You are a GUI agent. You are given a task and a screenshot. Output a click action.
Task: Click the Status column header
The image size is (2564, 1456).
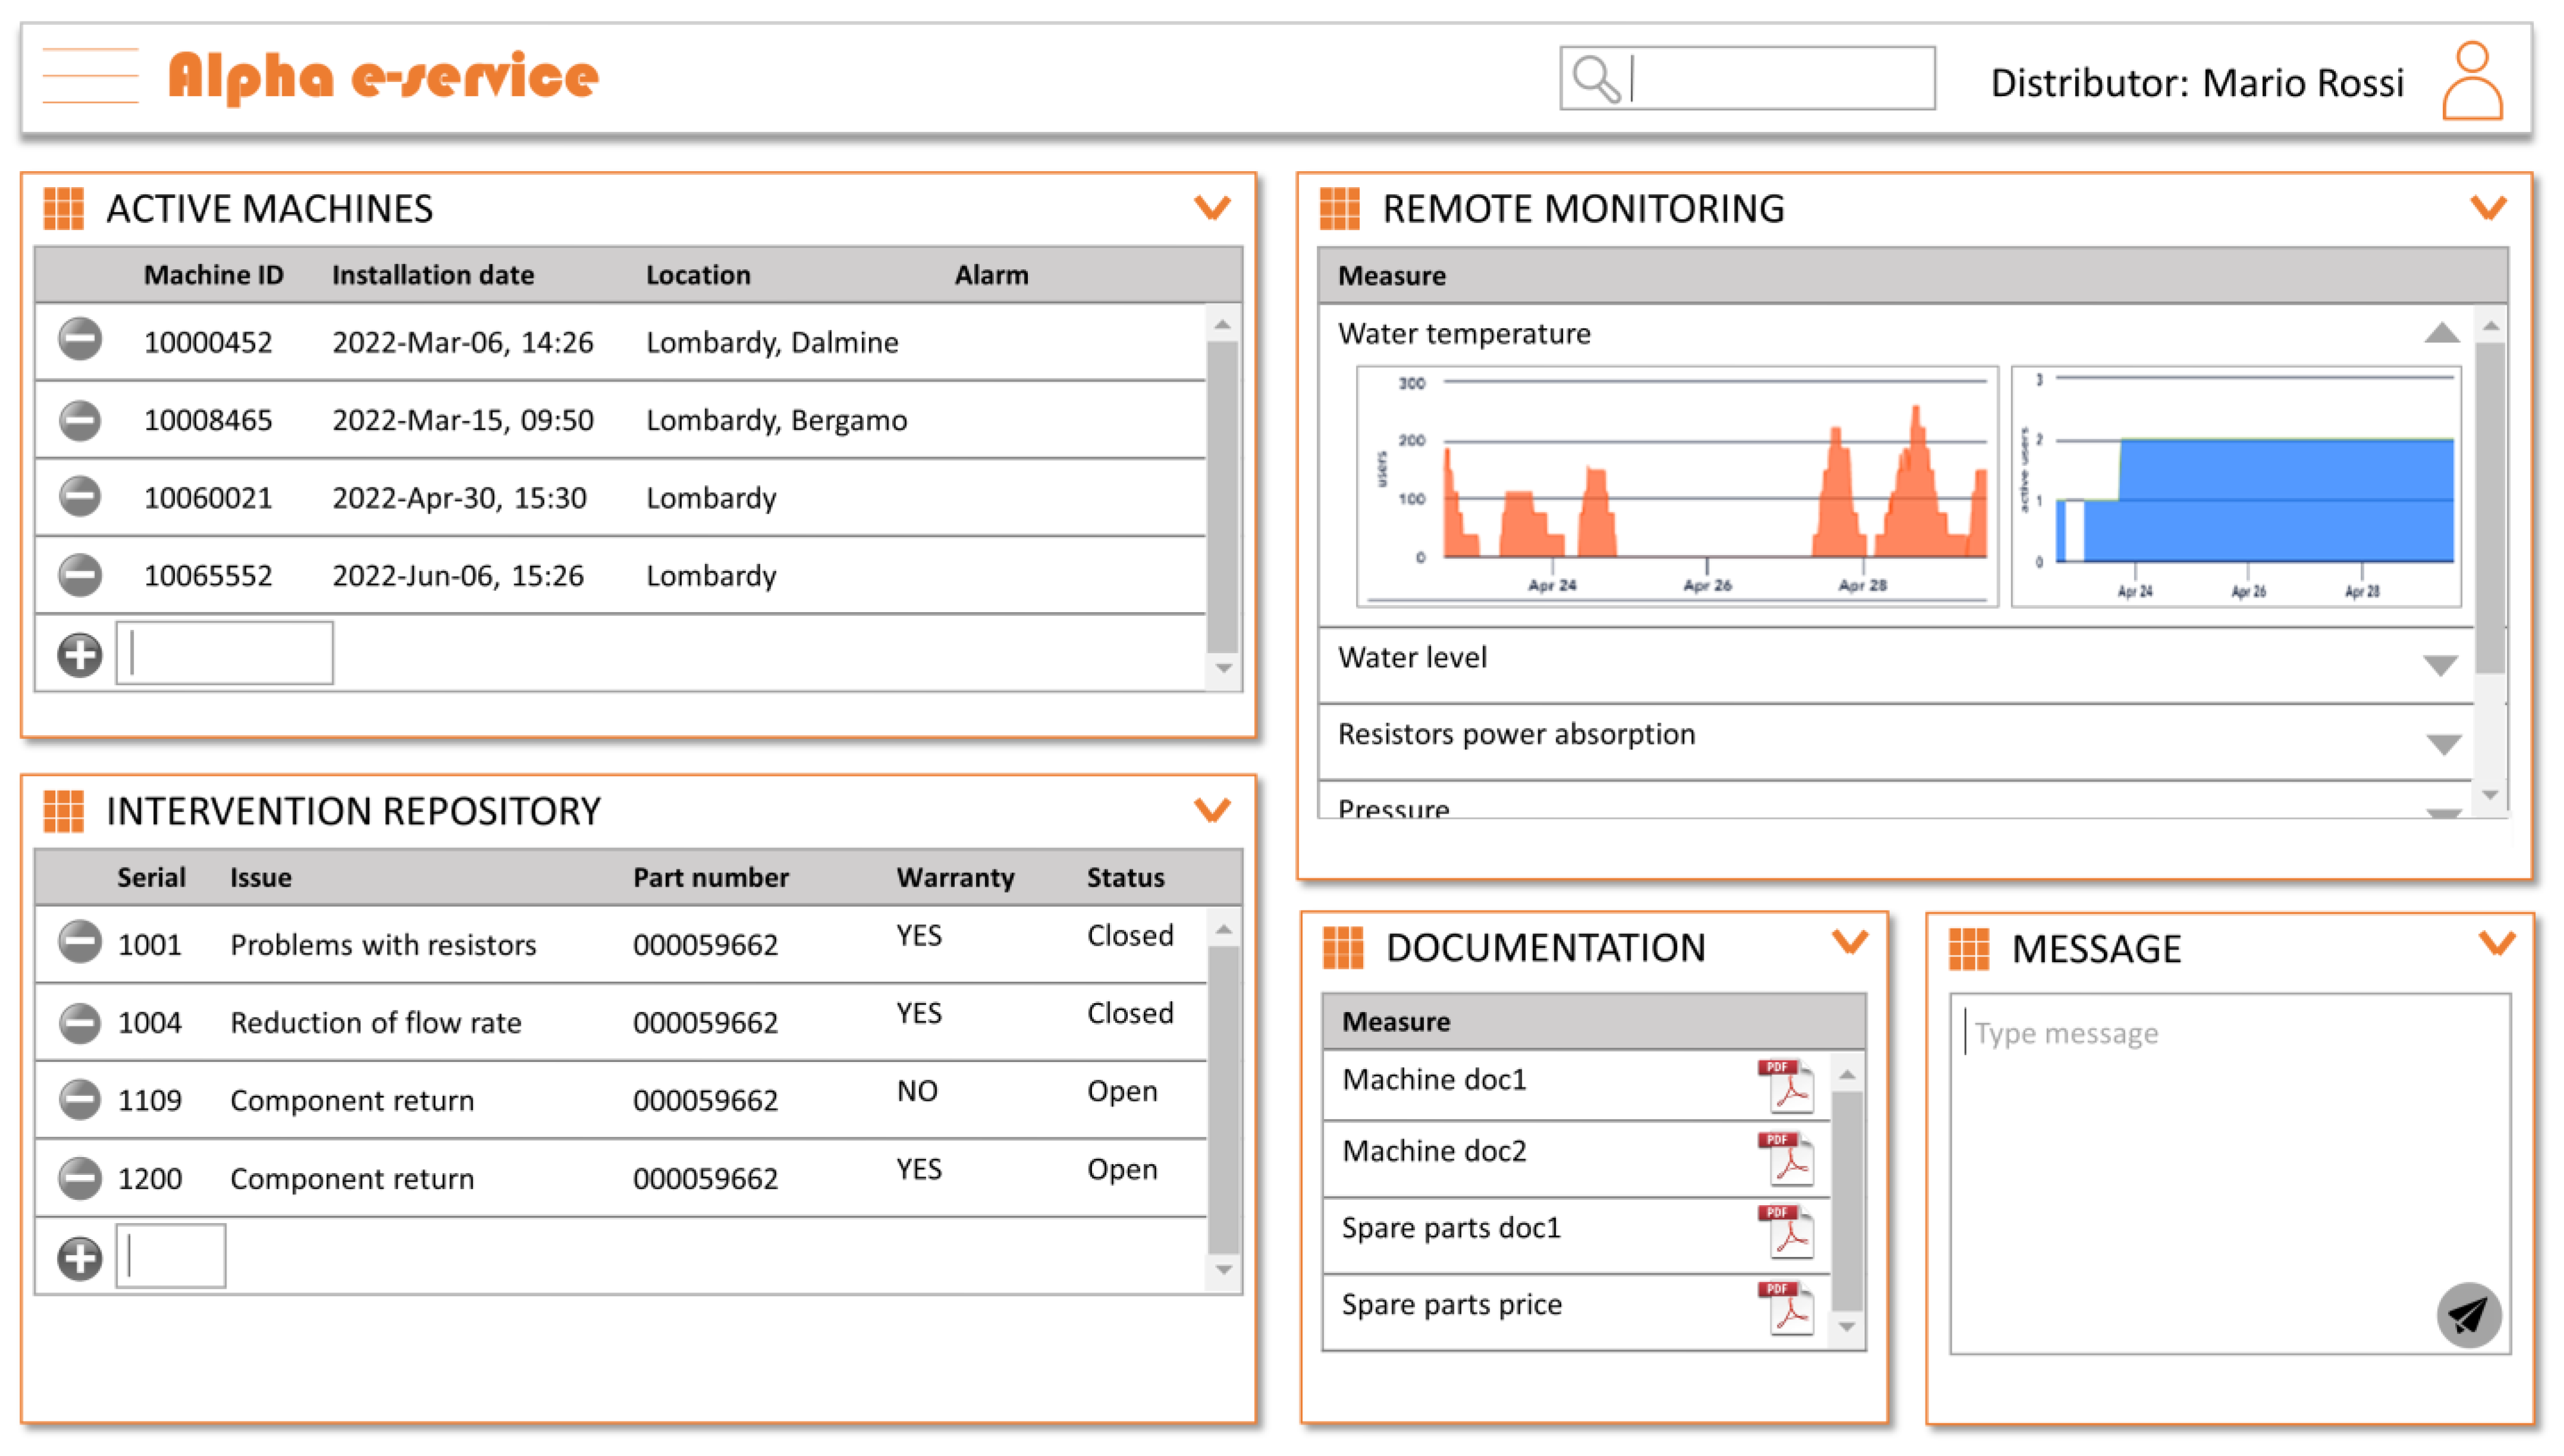1125,877
